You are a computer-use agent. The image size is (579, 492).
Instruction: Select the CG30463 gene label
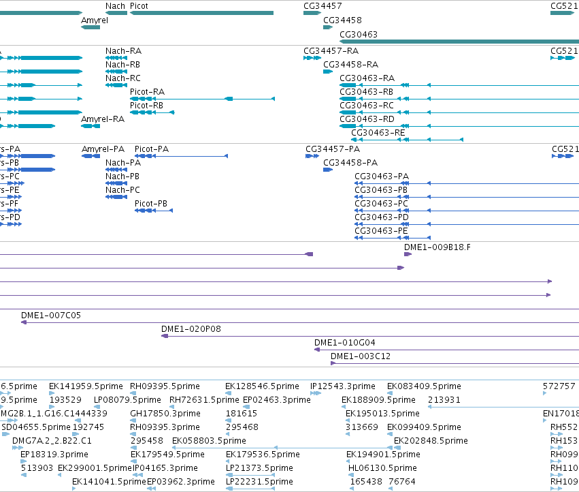[359, 34]
